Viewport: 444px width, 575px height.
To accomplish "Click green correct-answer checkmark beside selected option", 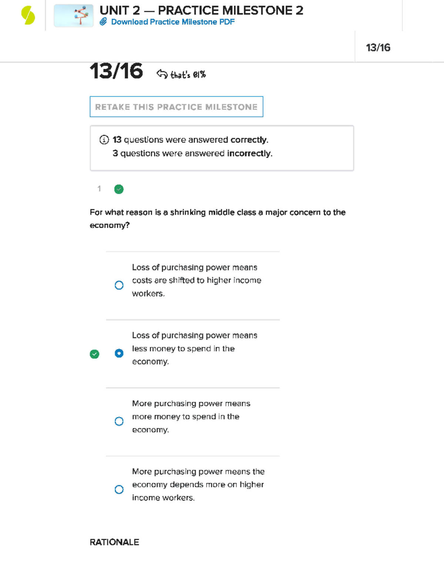I will 95,354.
